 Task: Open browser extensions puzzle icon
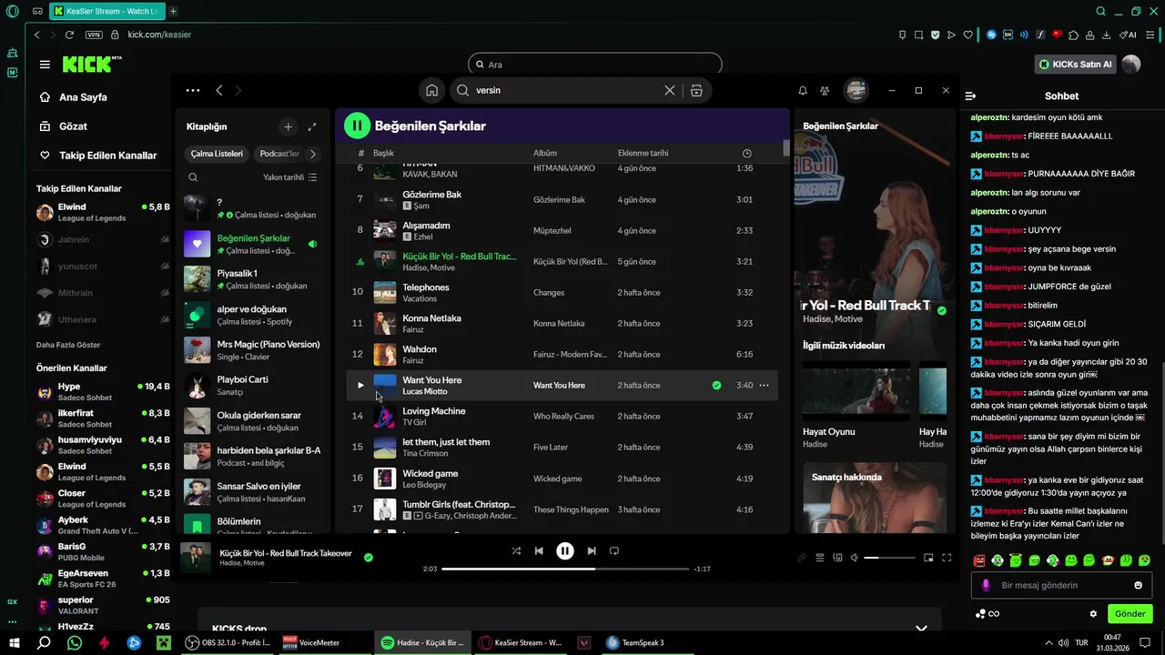point(1073,35)
